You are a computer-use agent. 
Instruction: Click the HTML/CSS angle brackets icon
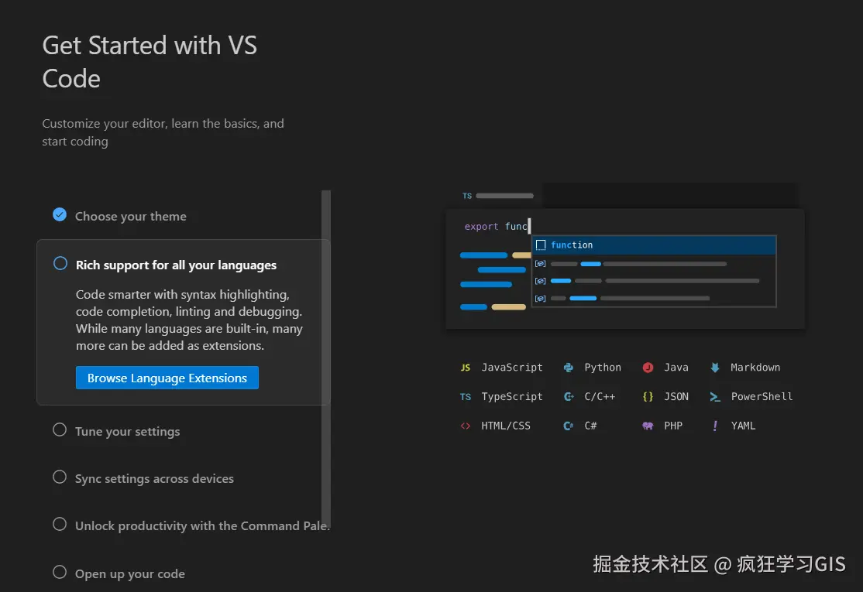point(465,426)
